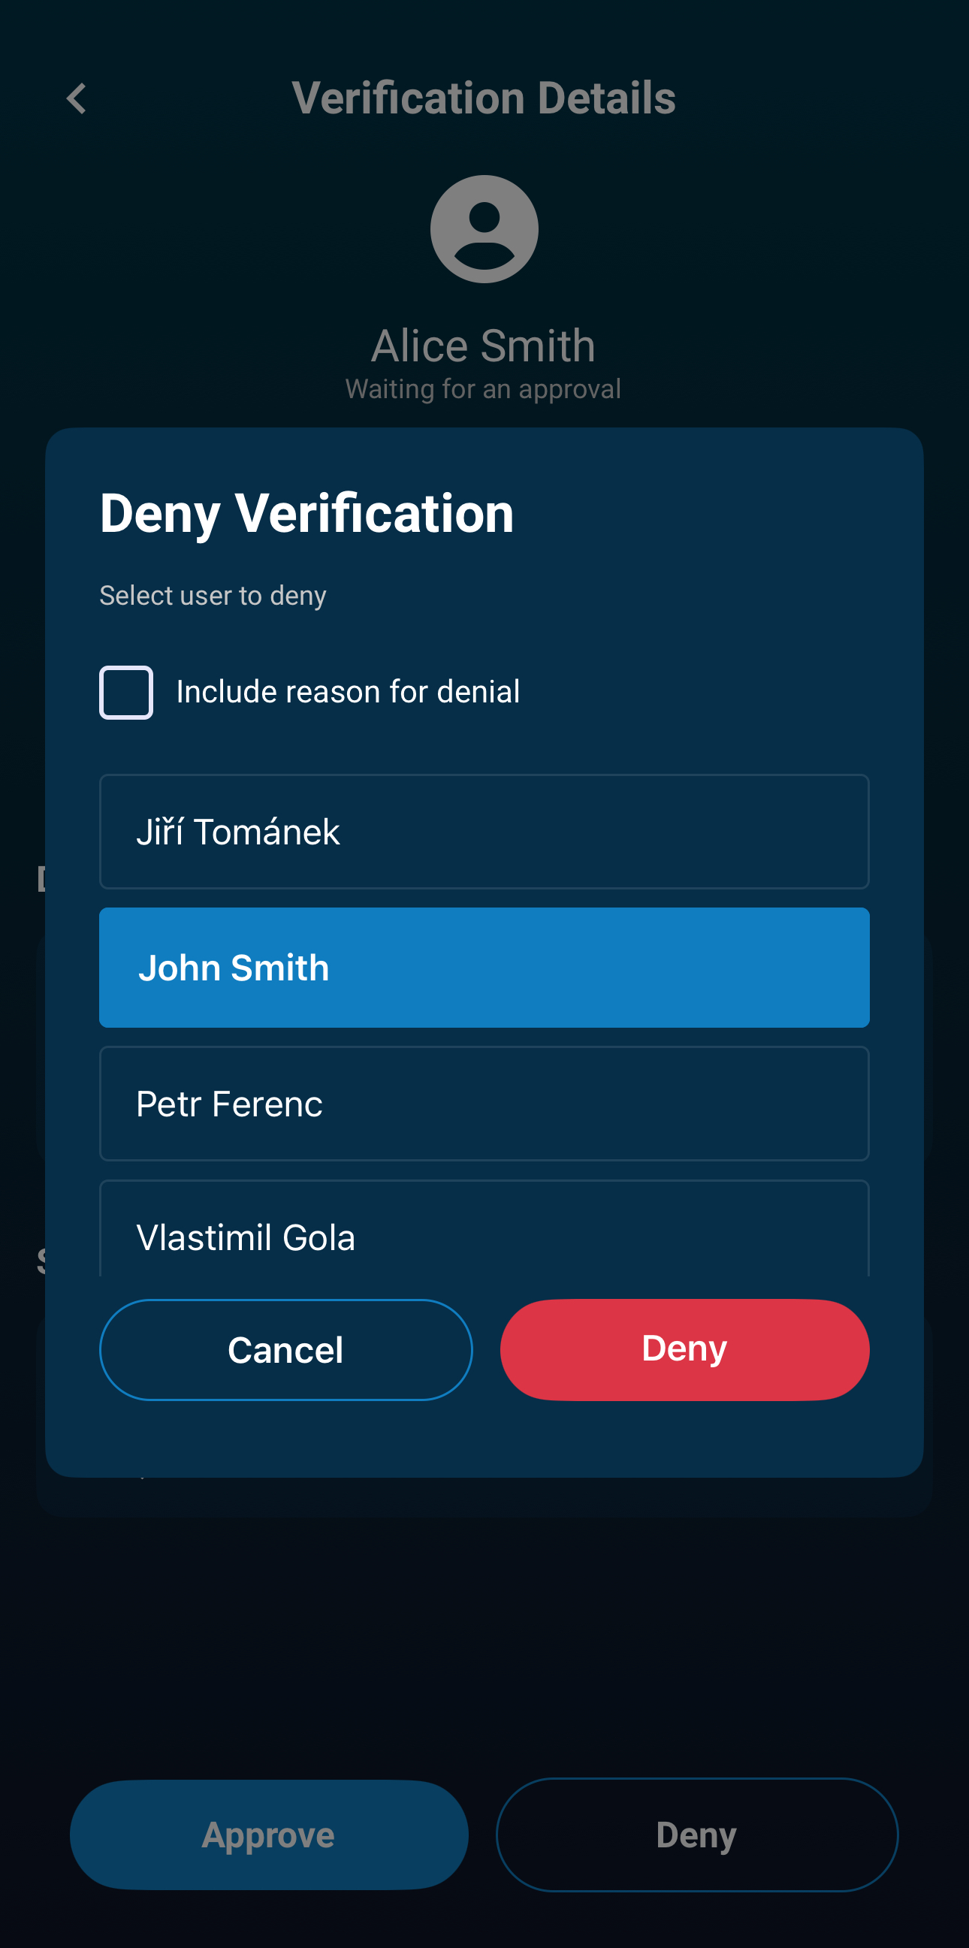The width and height of the screenshot is (969, 1948).
Task: Click the "Deny Verification" dialog heading
Action: click(x=307, y=513)
